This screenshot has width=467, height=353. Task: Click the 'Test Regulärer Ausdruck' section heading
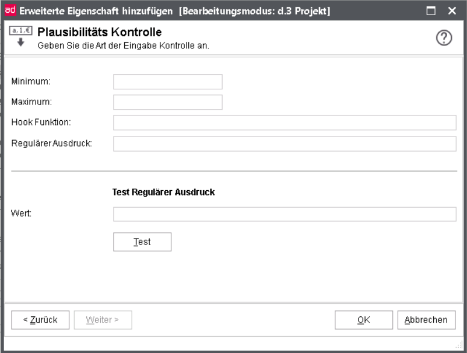[163, 192]
